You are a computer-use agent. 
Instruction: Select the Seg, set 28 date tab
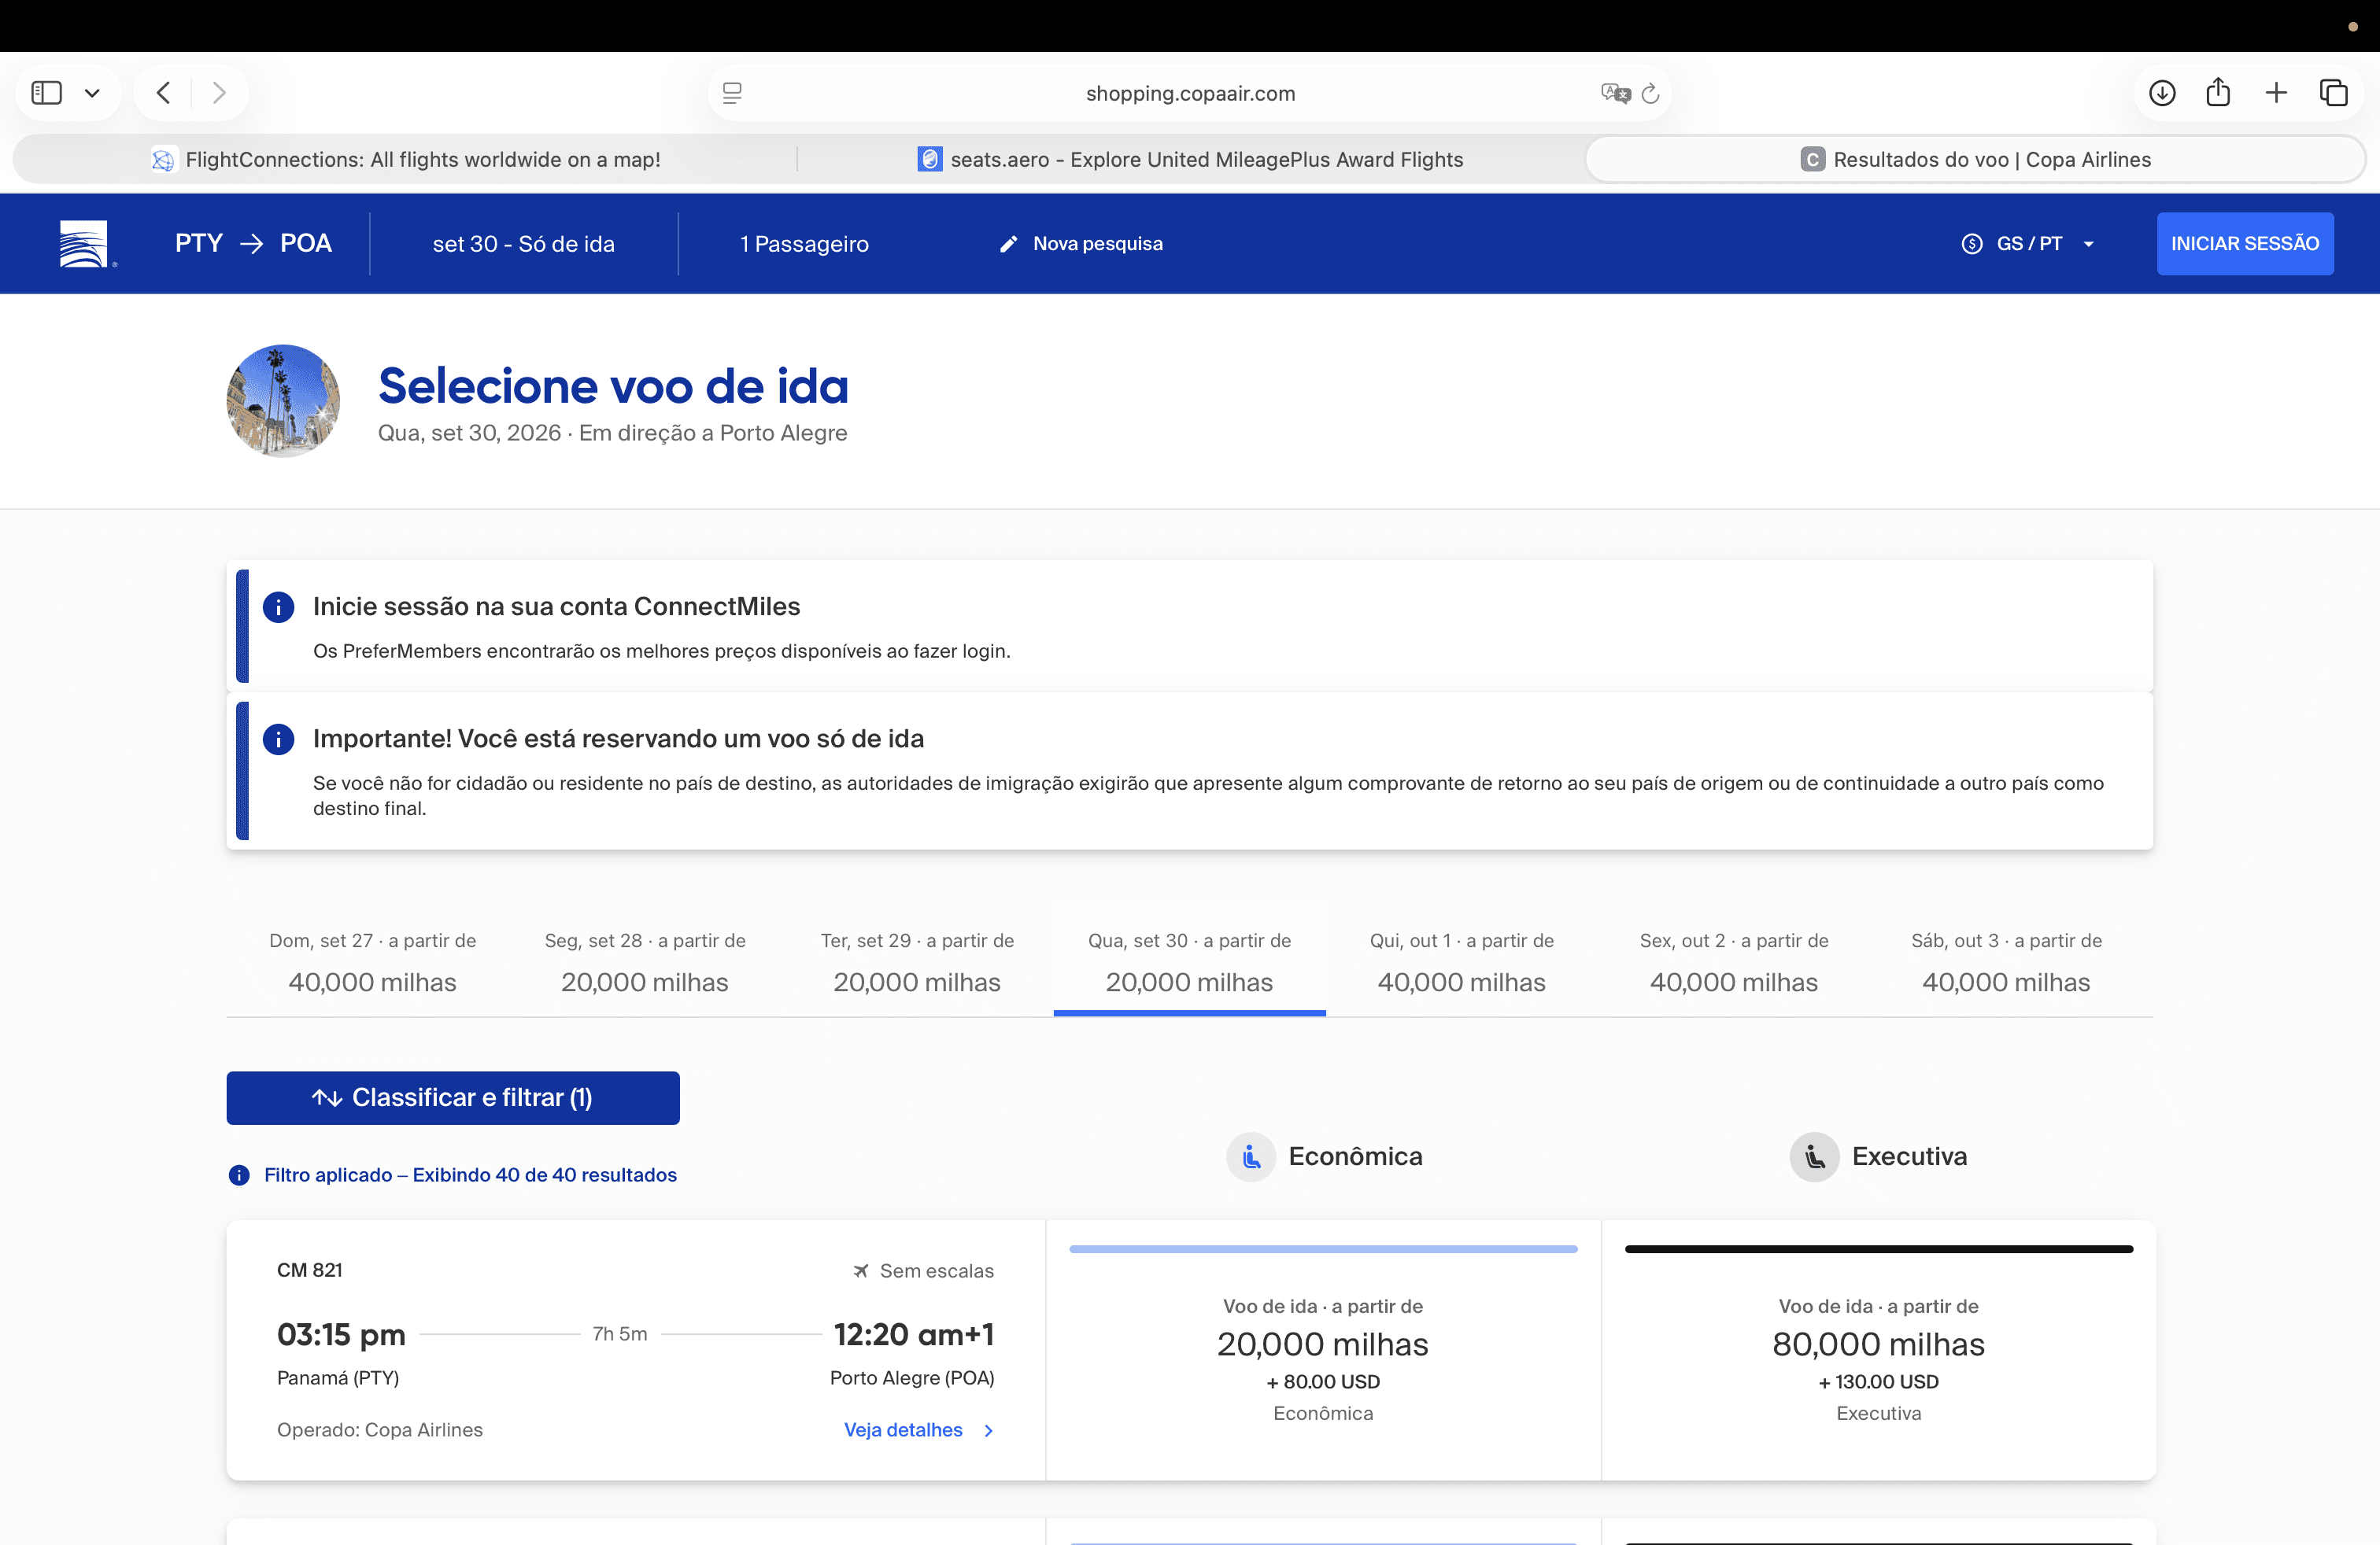(645, 962)
